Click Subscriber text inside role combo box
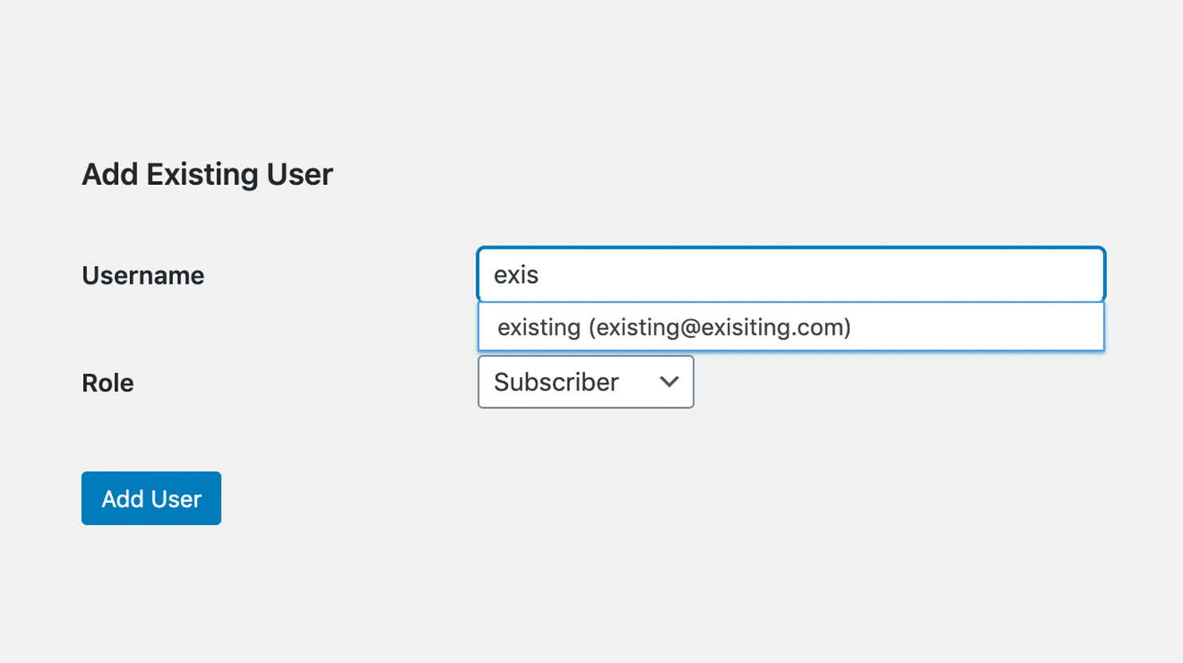 tap(556, 382)
